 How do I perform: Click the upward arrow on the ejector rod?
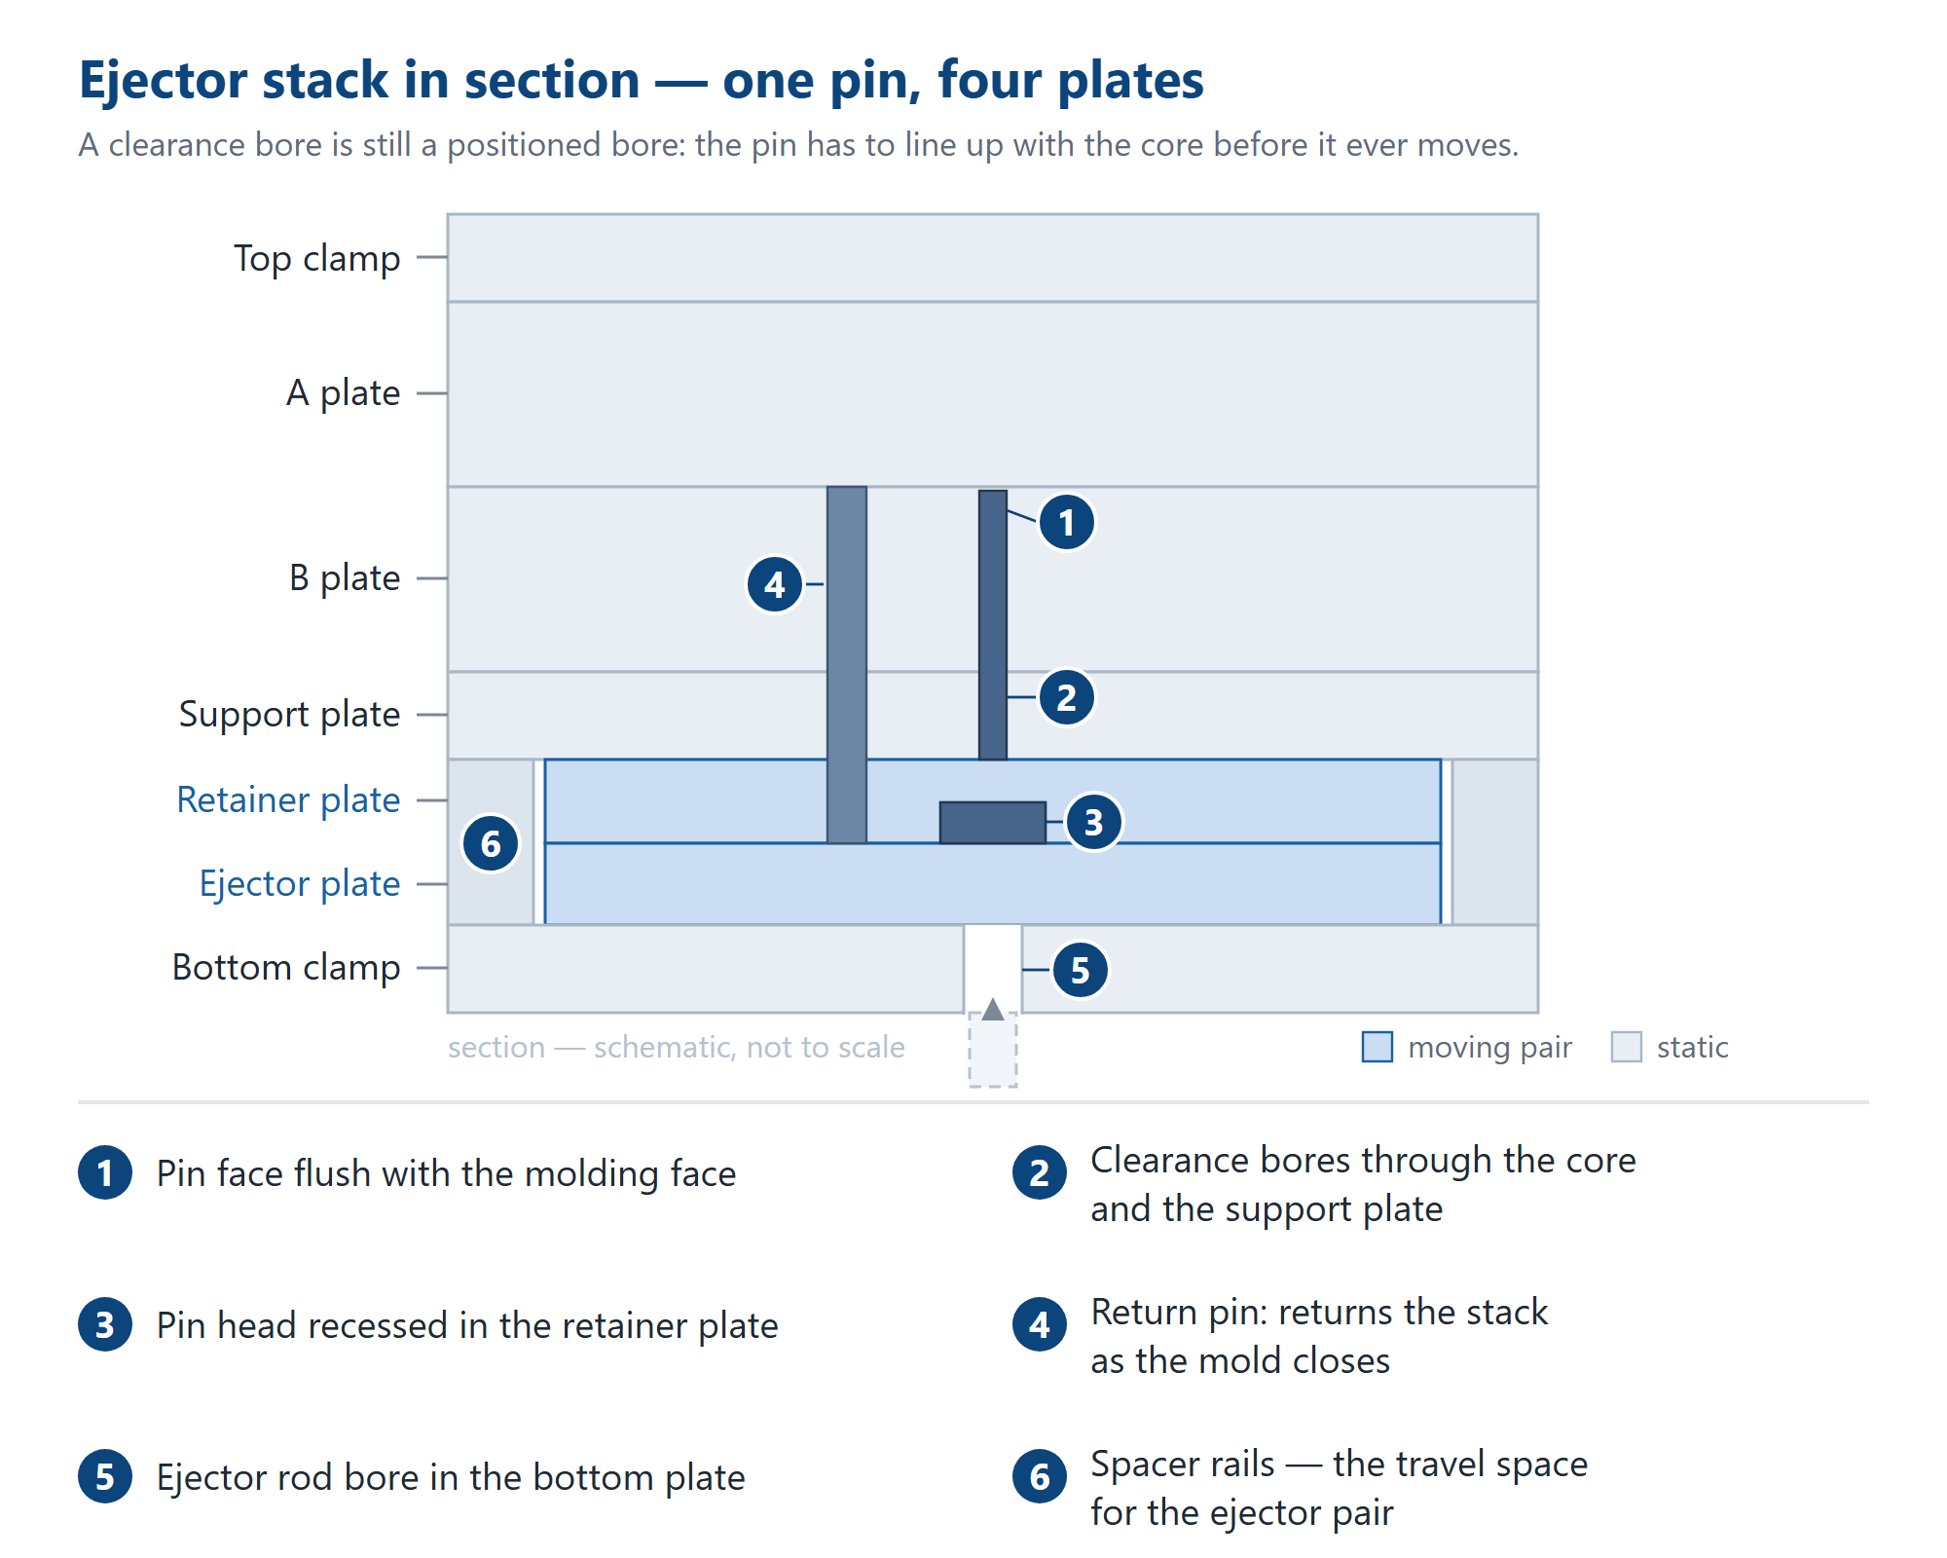[993, 1009]
